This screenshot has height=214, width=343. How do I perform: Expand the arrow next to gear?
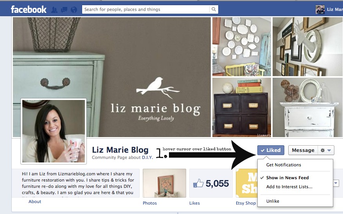click(x=329, y=150)
